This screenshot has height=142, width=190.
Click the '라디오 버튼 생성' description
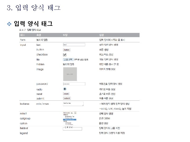coord(107,89)
